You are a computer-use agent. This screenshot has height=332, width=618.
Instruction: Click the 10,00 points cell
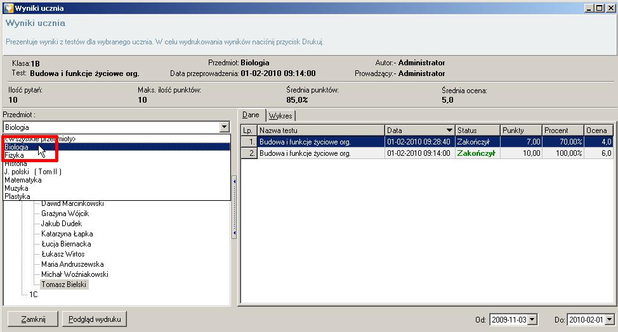pyautogui.click(x=521, y=153)
